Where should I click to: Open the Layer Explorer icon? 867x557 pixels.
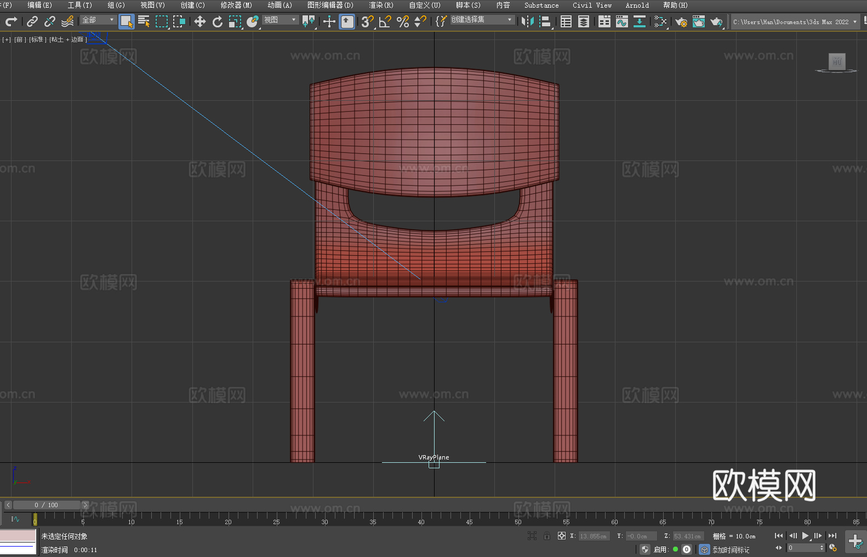[x=584, y=21]
